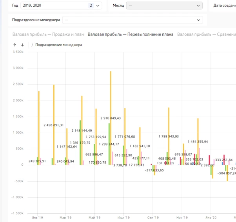Click data label 249 305,91
Image resolution: width=236 pixels, height=222 pixels.
tap(37, 161)
